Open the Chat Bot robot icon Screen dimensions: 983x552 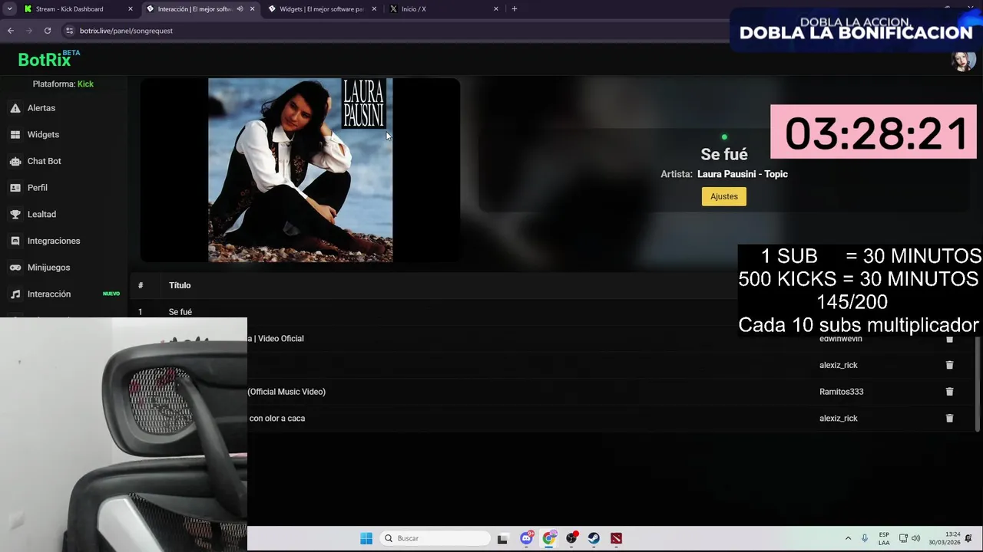click(x=15, y=162)
